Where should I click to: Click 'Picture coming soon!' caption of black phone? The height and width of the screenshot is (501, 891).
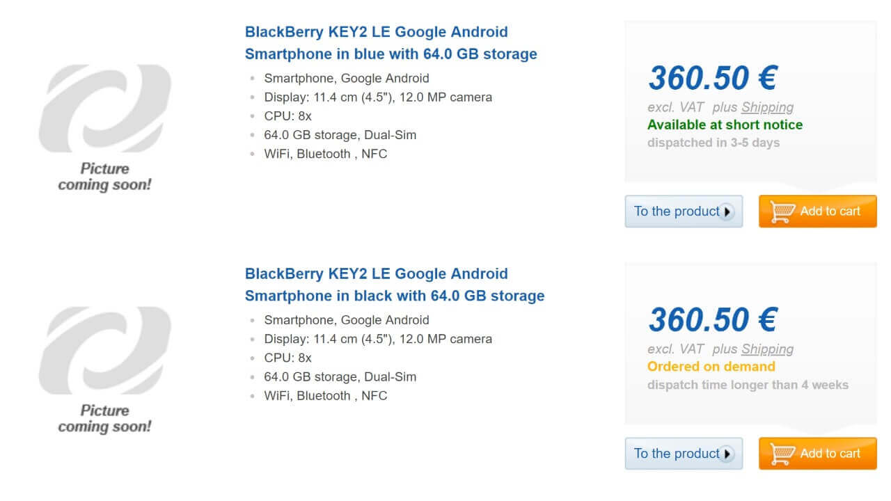coord(104,419)
